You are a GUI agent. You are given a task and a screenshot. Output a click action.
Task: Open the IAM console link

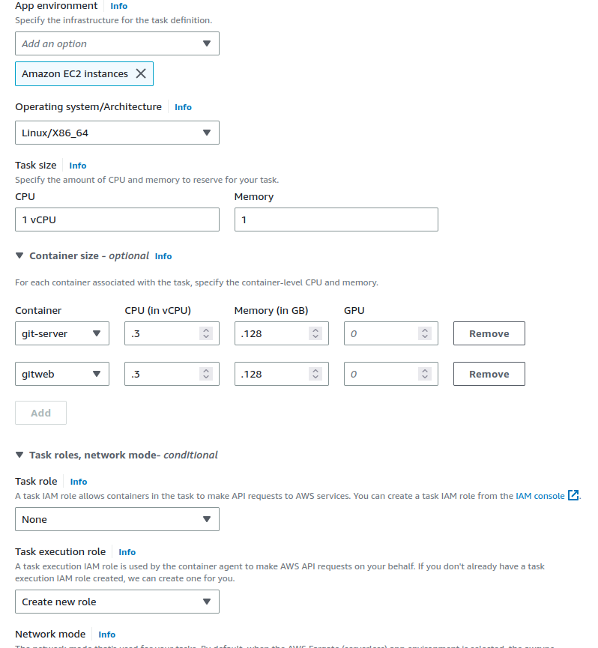coord(540,496)
